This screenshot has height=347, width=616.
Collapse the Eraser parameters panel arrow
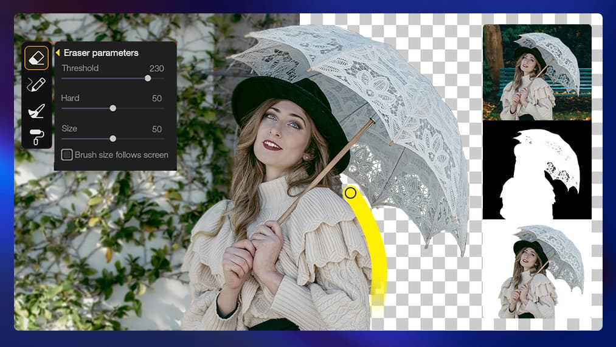58,53
